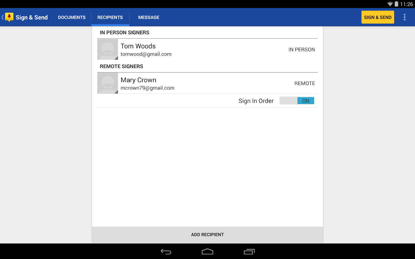This screenshot has height=259, width=415.
Task: Toggle Mary Crown's REMOTE signer type
Action: tap(304, 83)
